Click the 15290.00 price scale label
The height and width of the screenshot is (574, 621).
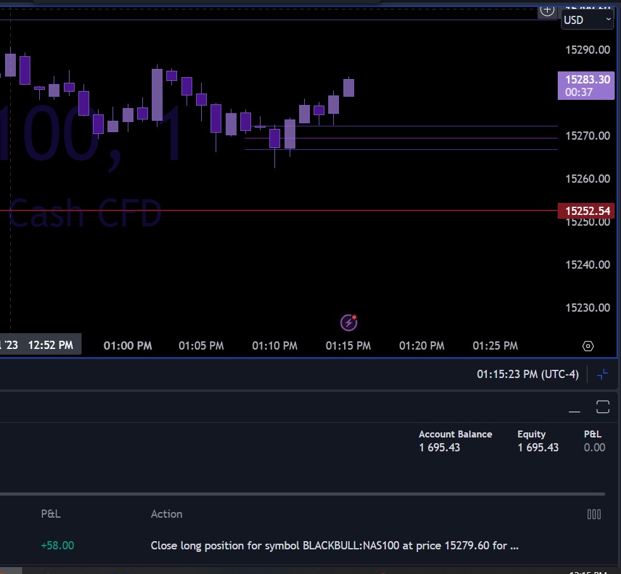click(587, 50)
